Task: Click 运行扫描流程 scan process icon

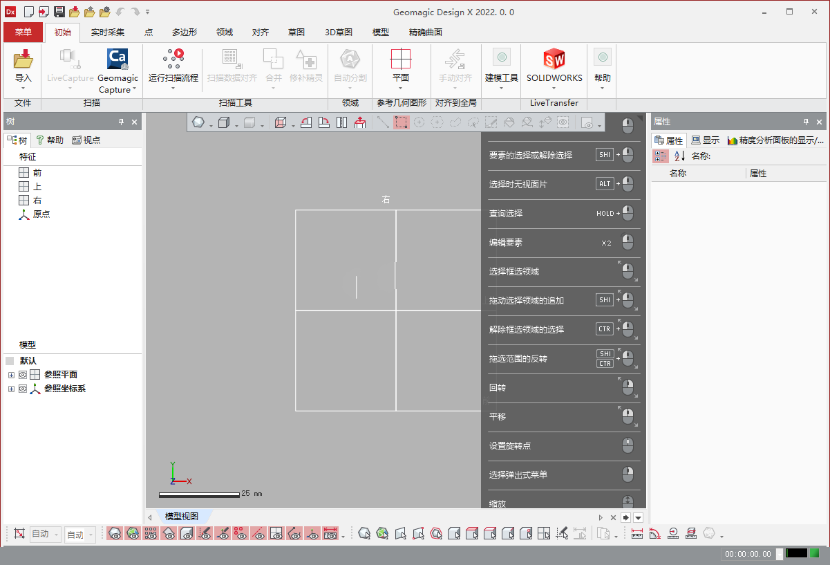Action: (x=173, y=59)
